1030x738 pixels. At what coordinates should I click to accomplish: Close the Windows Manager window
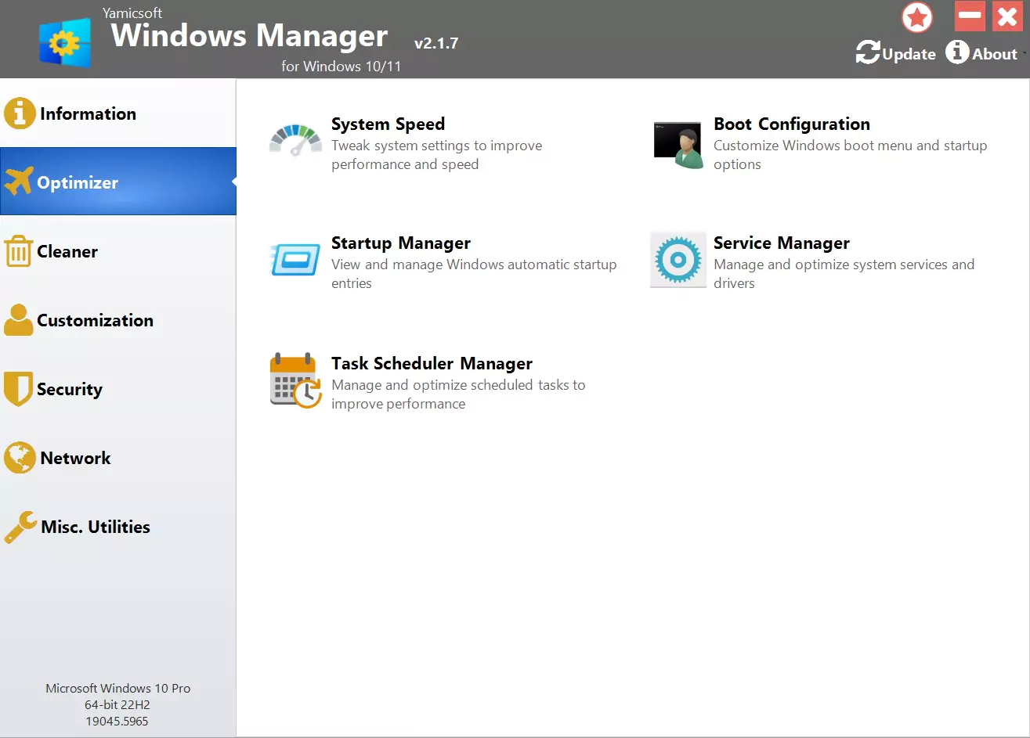click(1007, 16)
